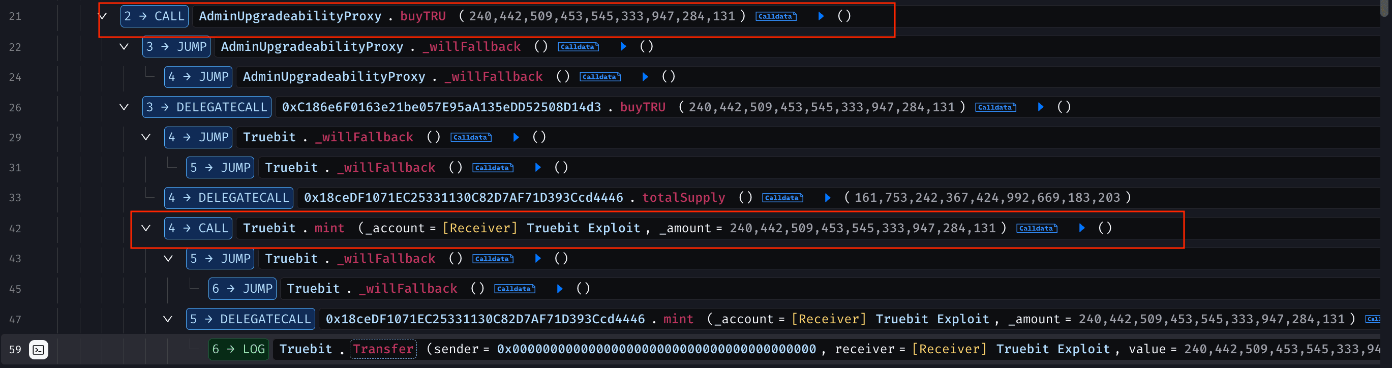This screenshot has height=368, width=1392.
Task: Select the '2 → CALL' badge
Action: point(155,16)
